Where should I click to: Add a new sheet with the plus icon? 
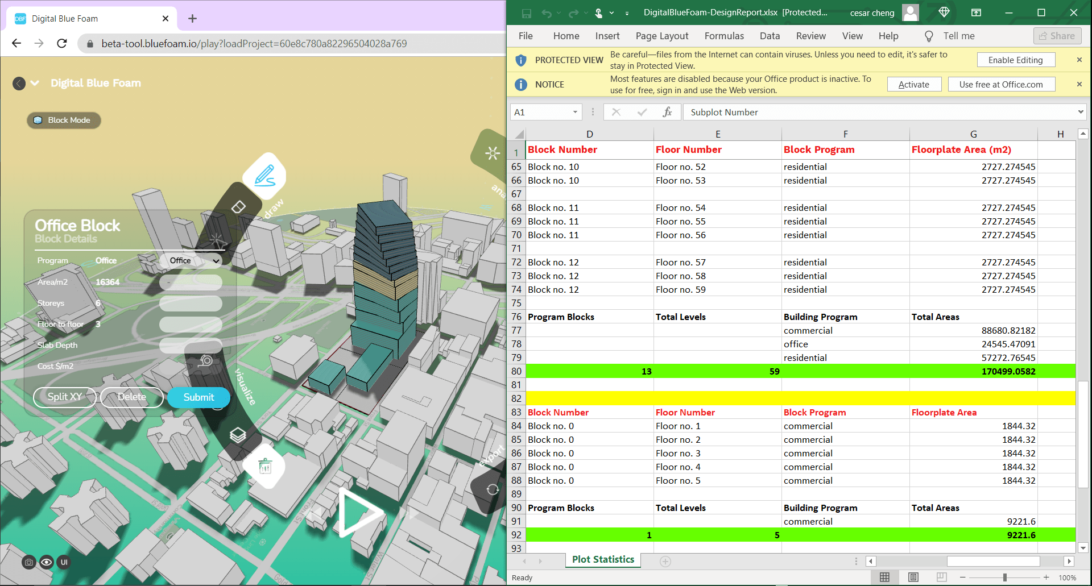(665, 562)
